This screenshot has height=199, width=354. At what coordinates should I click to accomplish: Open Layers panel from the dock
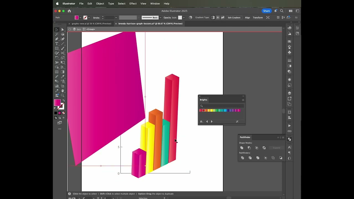(x=290, y=93)
